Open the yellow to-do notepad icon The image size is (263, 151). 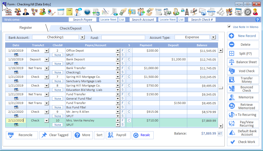(x=69, y=12)
